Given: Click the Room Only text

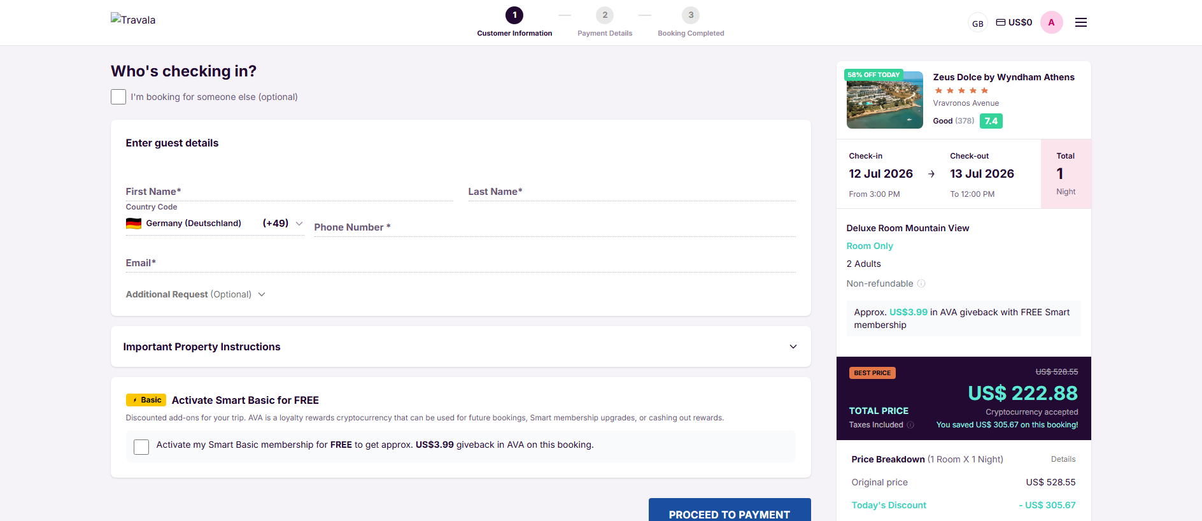Looking at the screenshot, I should pyautogui.click(x=870, y=246).
